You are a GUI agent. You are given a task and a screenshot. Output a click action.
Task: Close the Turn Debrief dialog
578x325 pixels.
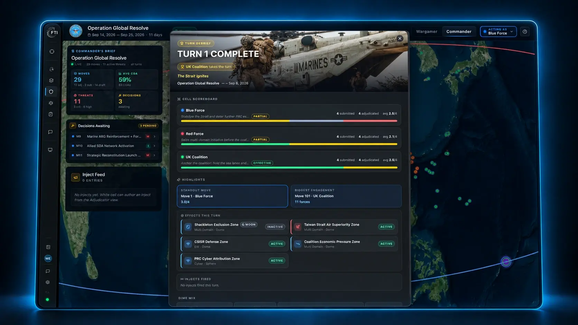point(400,39)
